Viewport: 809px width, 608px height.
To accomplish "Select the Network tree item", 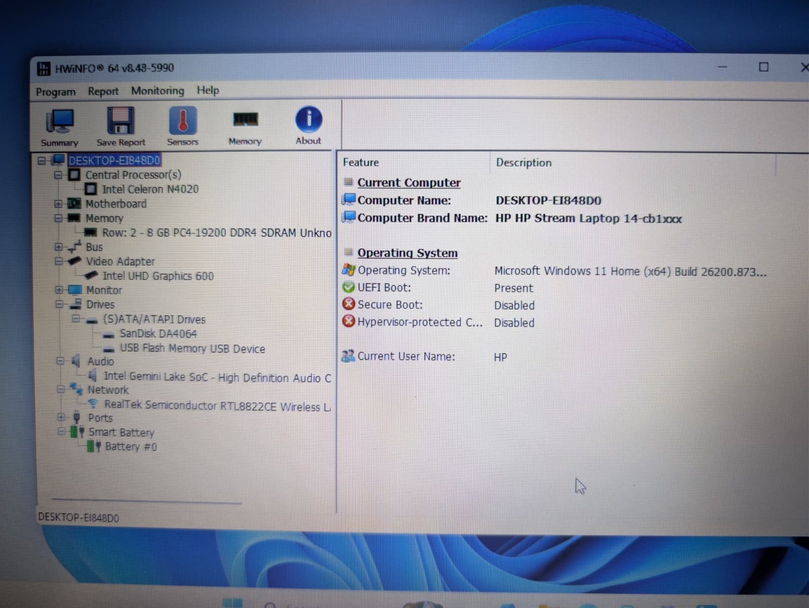I will [x=108, y=390].
